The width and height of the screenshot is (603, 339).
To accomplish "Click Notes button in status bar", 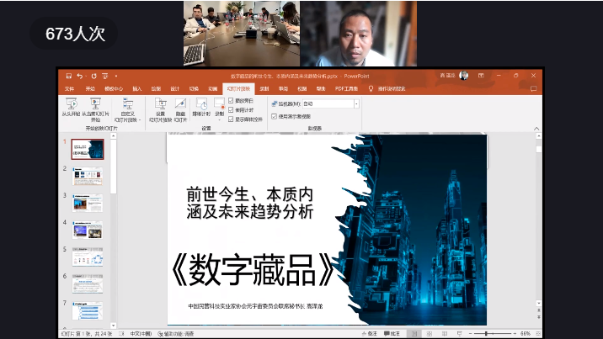I will click(x=369, y=334).
